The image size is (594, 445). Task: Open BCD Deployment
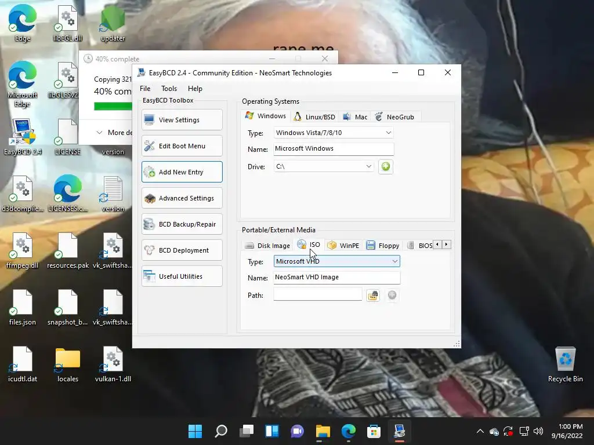tap(182, 250)
